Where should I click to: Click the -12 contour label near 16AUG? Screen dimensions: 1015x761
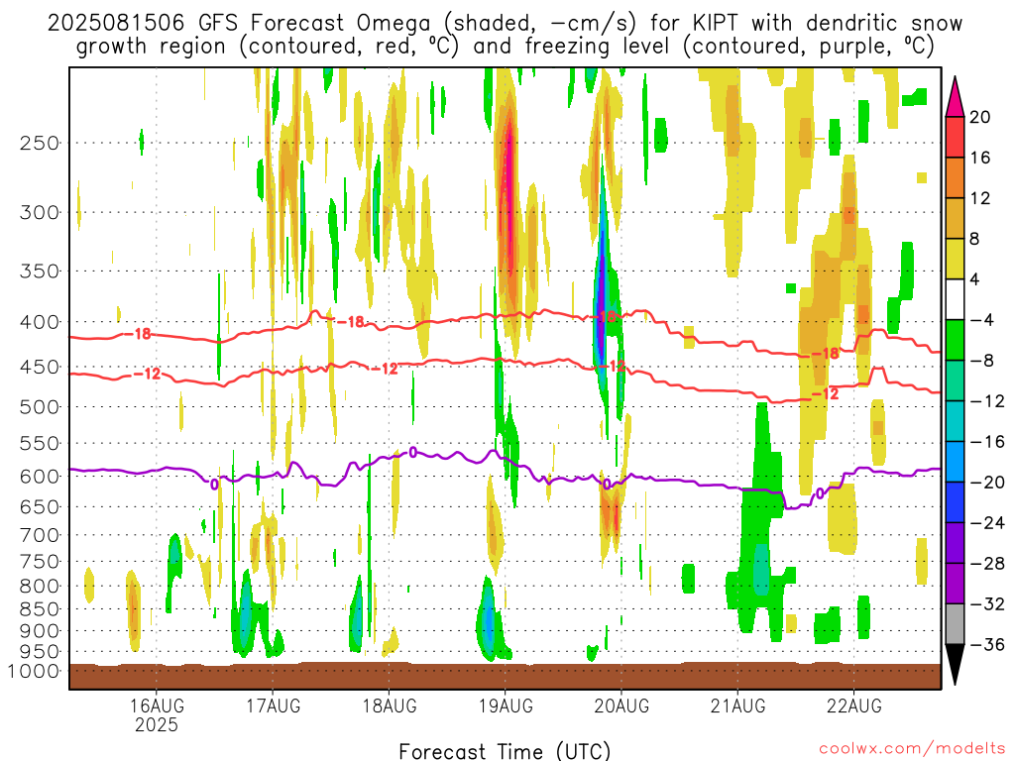[x=147, y=374]
